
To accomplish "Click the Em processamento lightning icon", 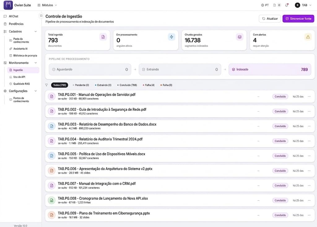I will 172,37.
